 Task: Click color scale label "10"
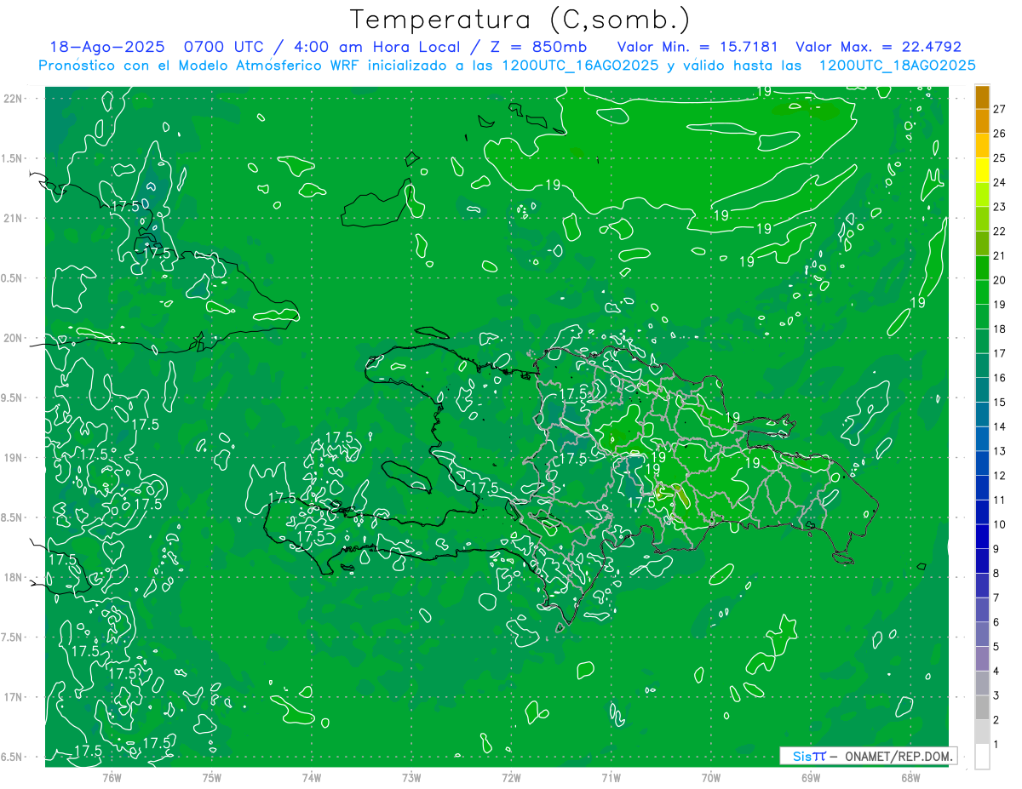(x=1000, y=524)
